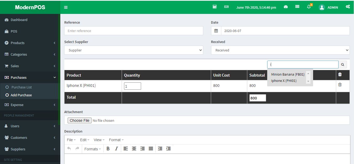Align text center in editor
The height and width of the screenshot is (164, 354).
[134, 149]
